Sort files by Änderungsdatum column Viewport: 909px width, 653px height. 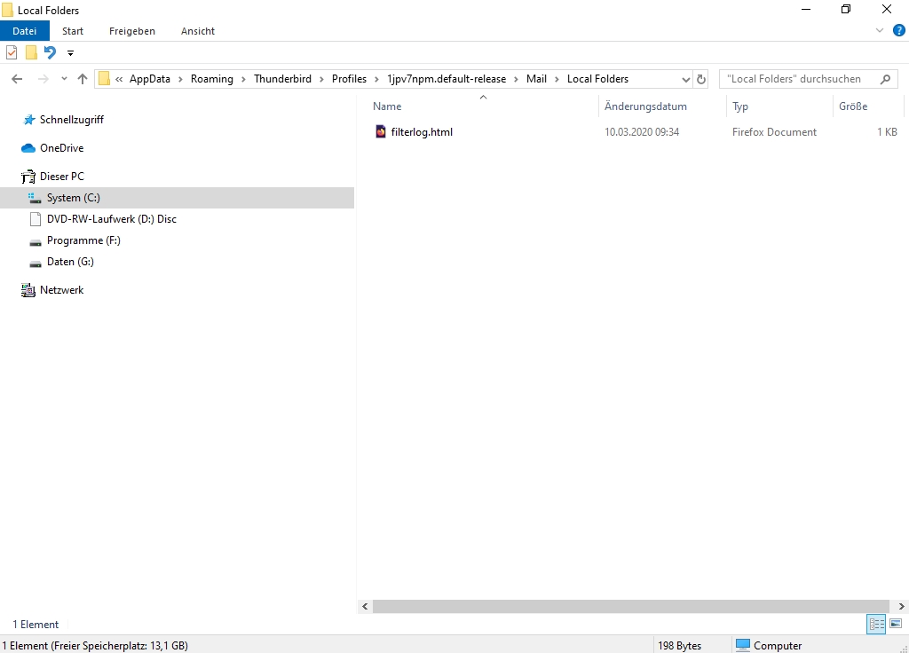coord(645,106)
